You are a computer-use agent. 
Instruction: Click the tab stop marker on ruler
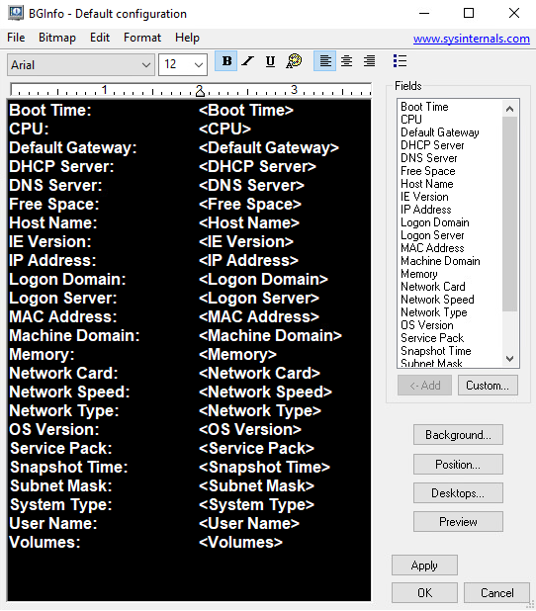click(x=200, y=91)
